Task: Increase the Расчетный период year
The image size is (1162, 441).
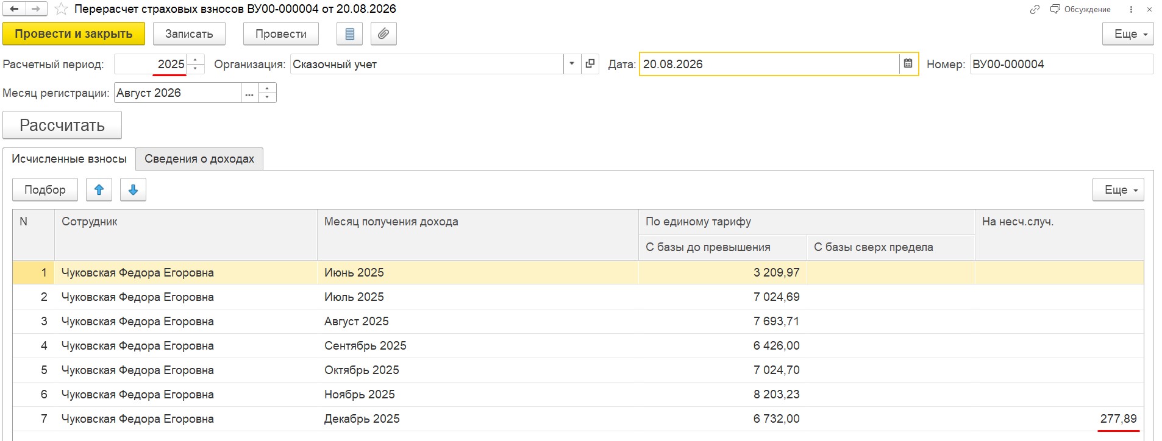Action: click(196, 60)
